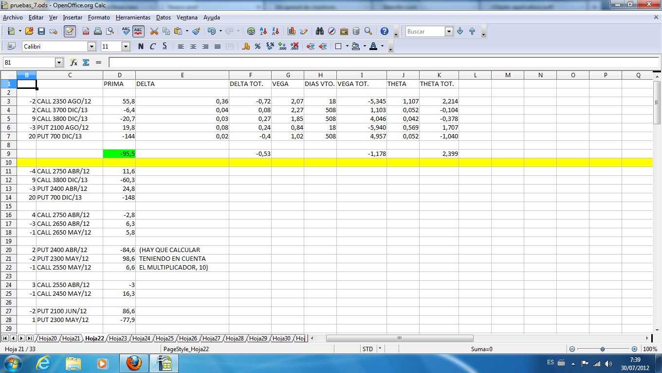Click the format paintbrush icon
The width and height of the screenshot is (662, 373).
[196, 32]
